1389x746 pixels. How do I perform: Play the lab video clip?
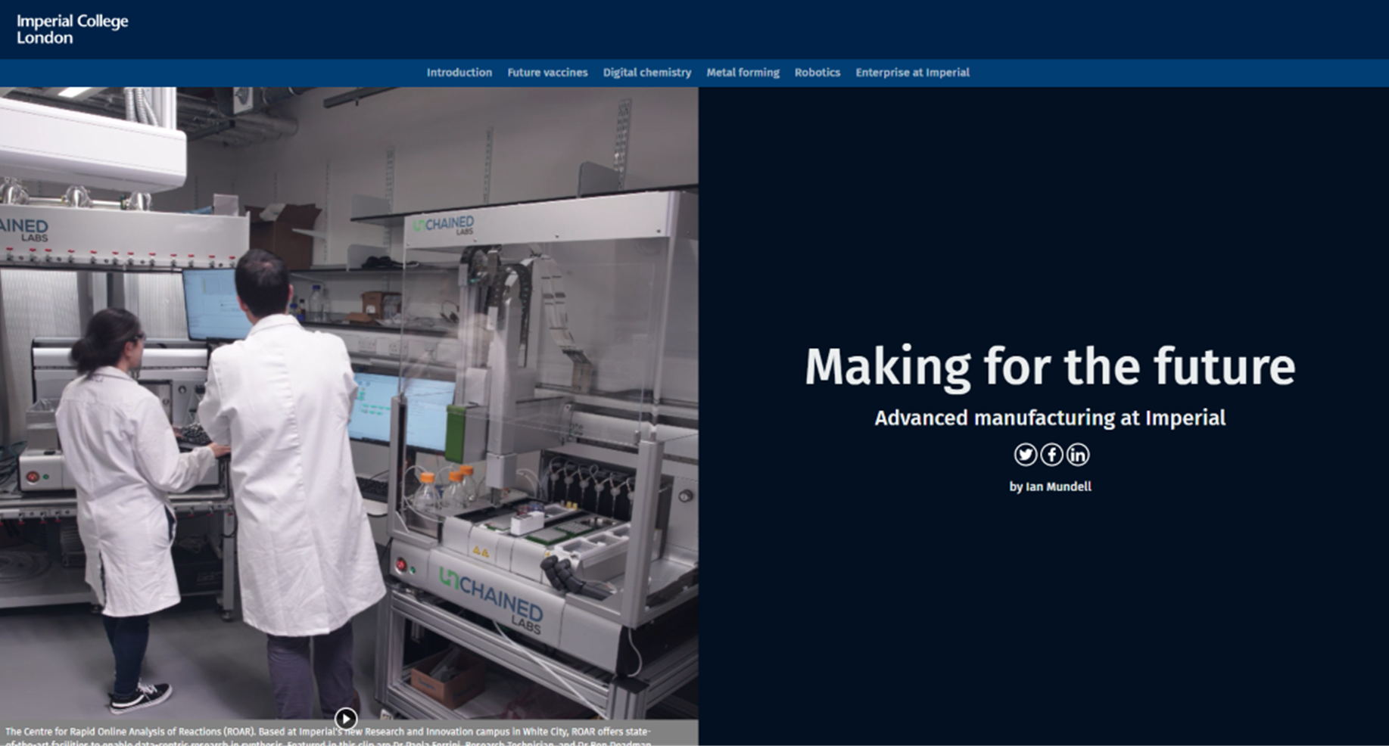[x=346, y=718]
